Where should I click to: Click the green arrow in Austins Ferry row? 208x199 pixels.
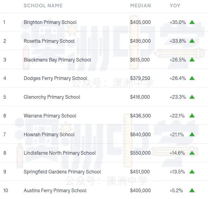[192, 190]
